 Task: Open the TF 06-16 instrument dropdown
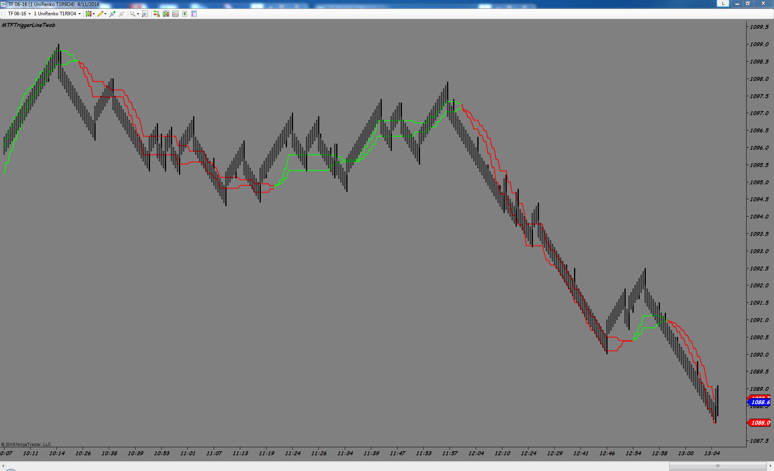click(19, 14)
